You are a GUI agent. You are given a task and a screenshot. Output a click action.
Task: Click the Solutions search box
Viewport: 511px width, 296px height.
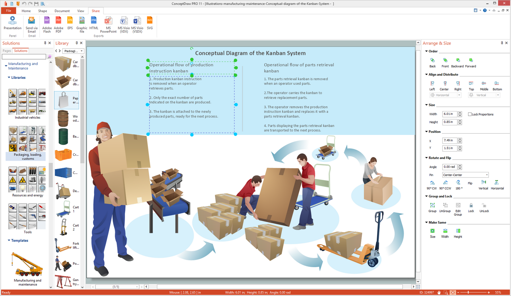click(24, 56)
